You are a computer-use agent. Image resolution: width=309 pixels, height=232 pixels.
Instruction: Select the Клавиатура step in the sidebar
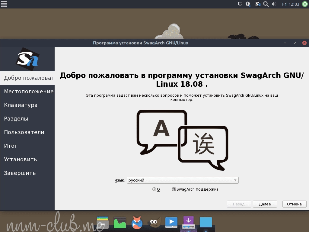click(x=27, y=105)
